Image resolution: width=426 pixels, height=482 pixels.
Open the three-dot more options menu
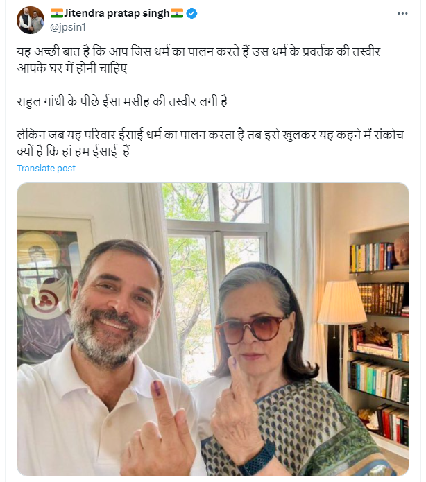point(402,13)
